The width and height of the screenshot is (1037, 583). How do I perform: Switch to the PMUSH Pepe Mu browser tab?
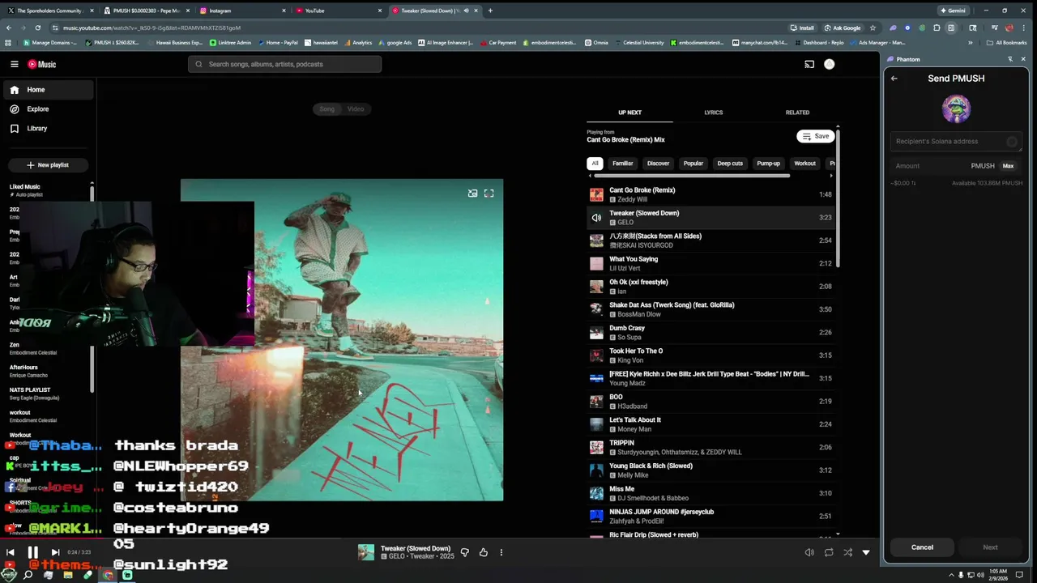(x=146, y=11)
